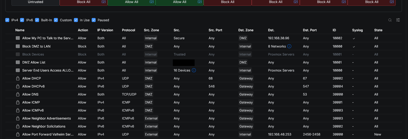Screen dimensions: 408x139
Task: Click the lock icon for Allow ICMP
Action: click(18, 102)
